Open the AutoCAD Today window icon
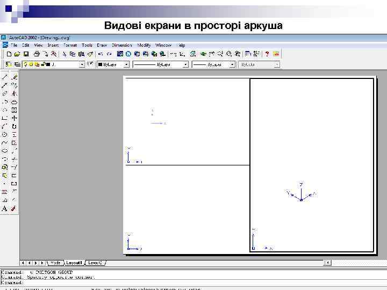This screenshot has width=387, height=290. point(120,54)
